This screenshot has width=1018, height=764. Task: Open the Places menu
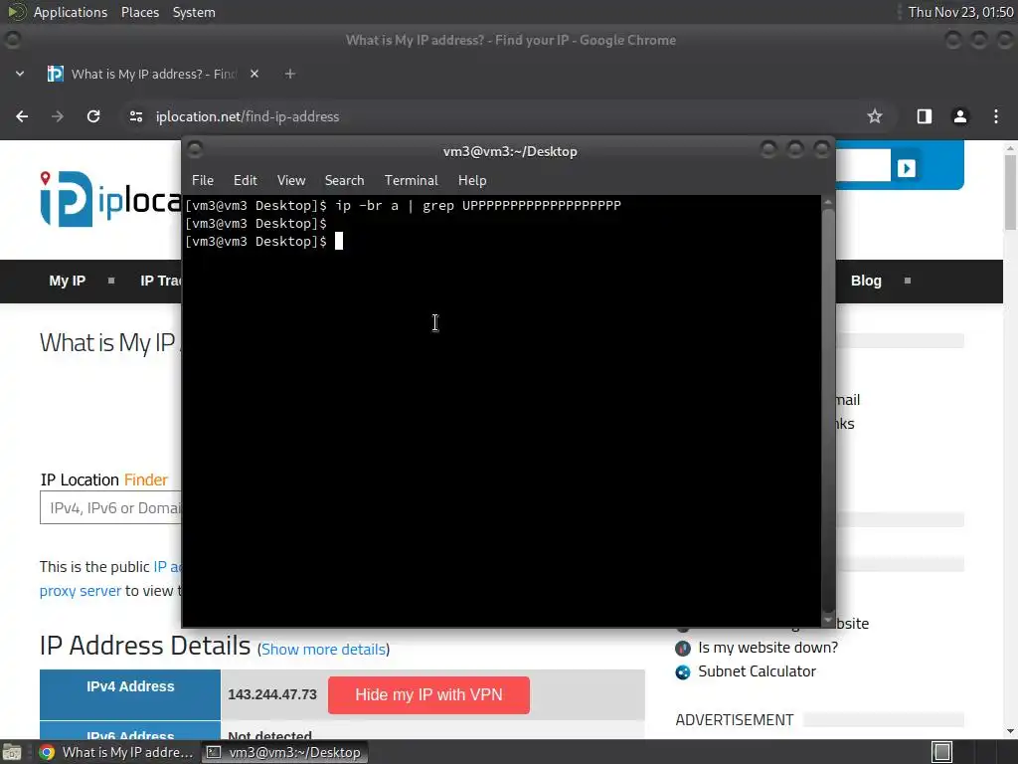tap(140, 12)
